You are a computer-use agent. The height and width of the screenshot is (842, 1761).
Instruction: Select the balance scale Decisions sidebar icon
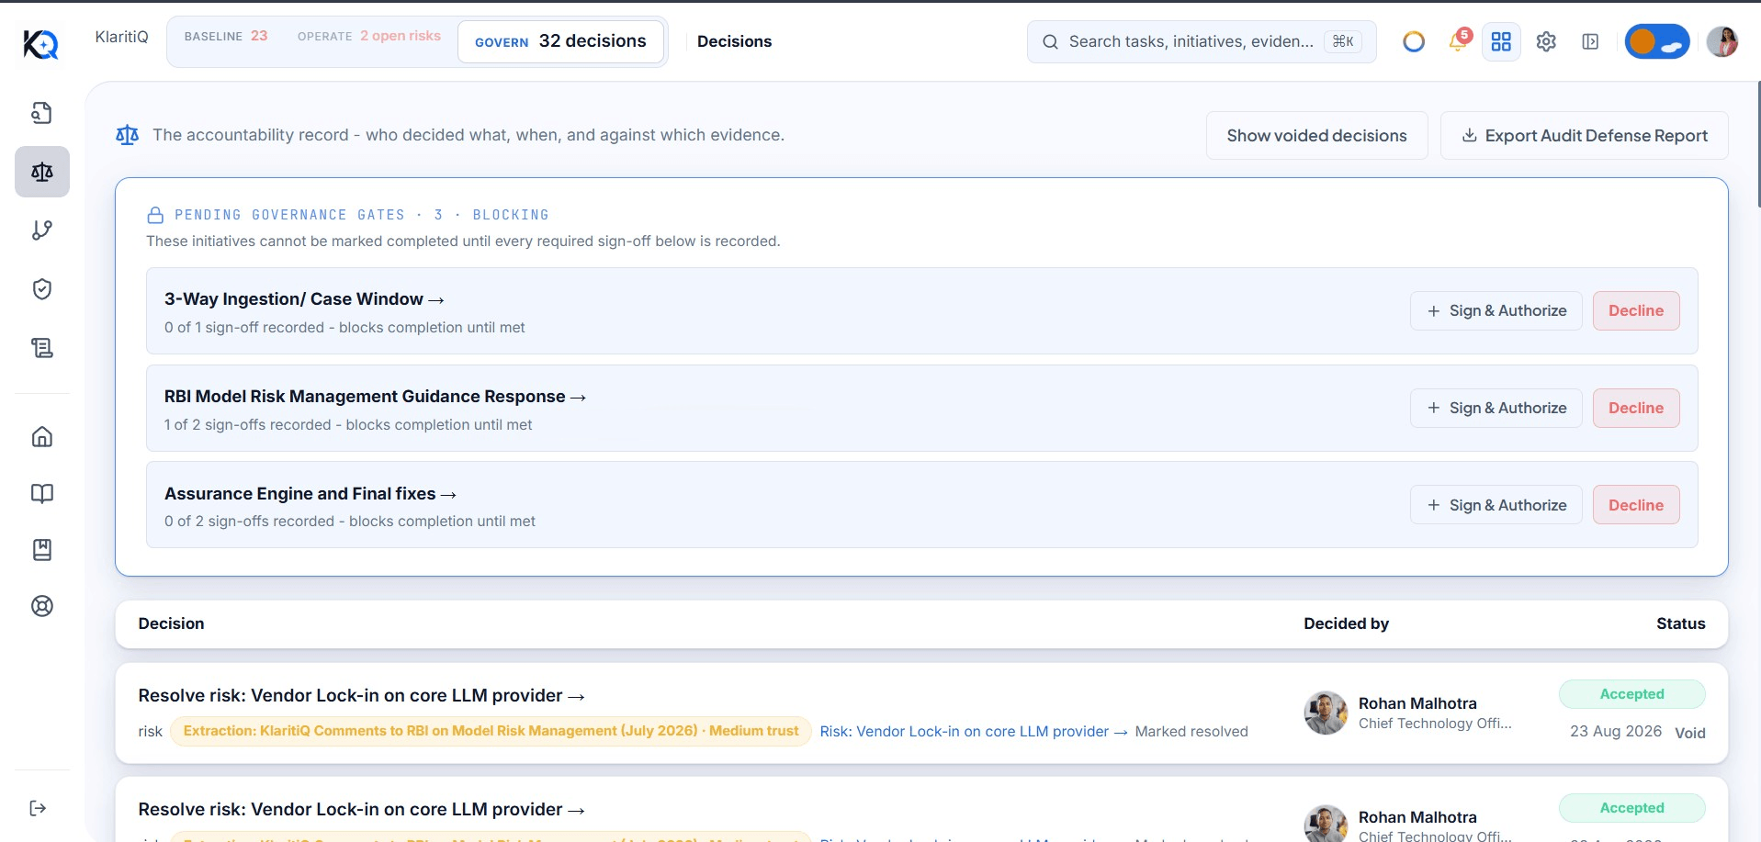click(42, 172)
